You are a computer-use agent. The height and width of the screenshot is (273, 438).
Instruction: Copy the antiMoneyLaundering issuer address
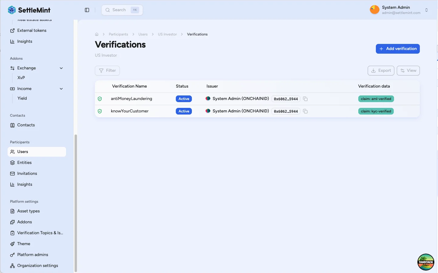(305, 99)
